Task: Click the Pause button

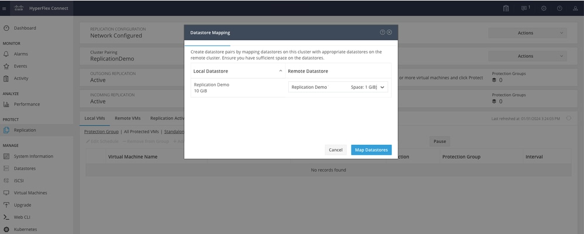Action: coord(440,141)
